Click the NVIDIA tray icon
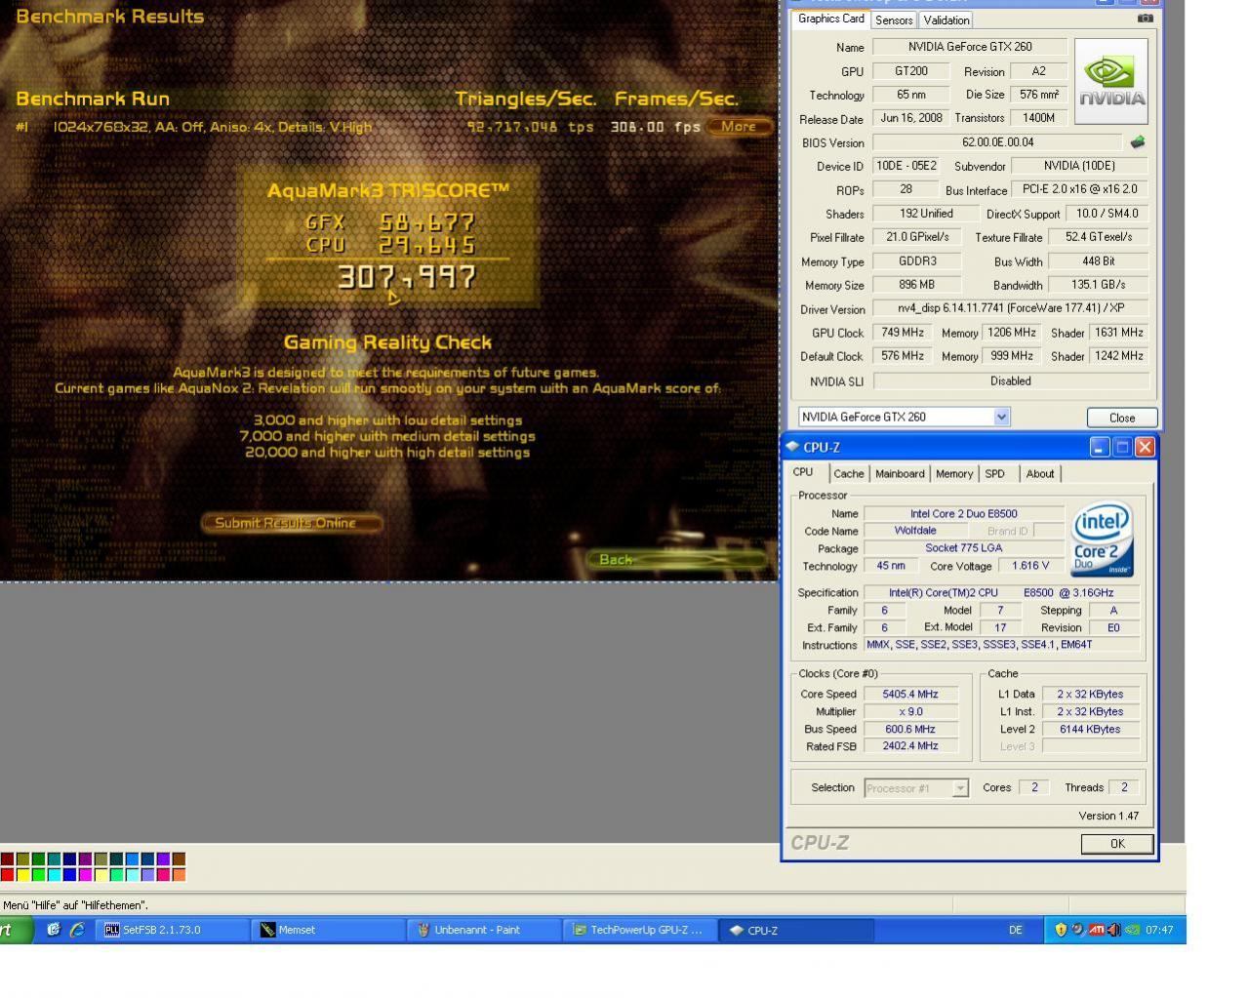 (x=1132, y=930)
